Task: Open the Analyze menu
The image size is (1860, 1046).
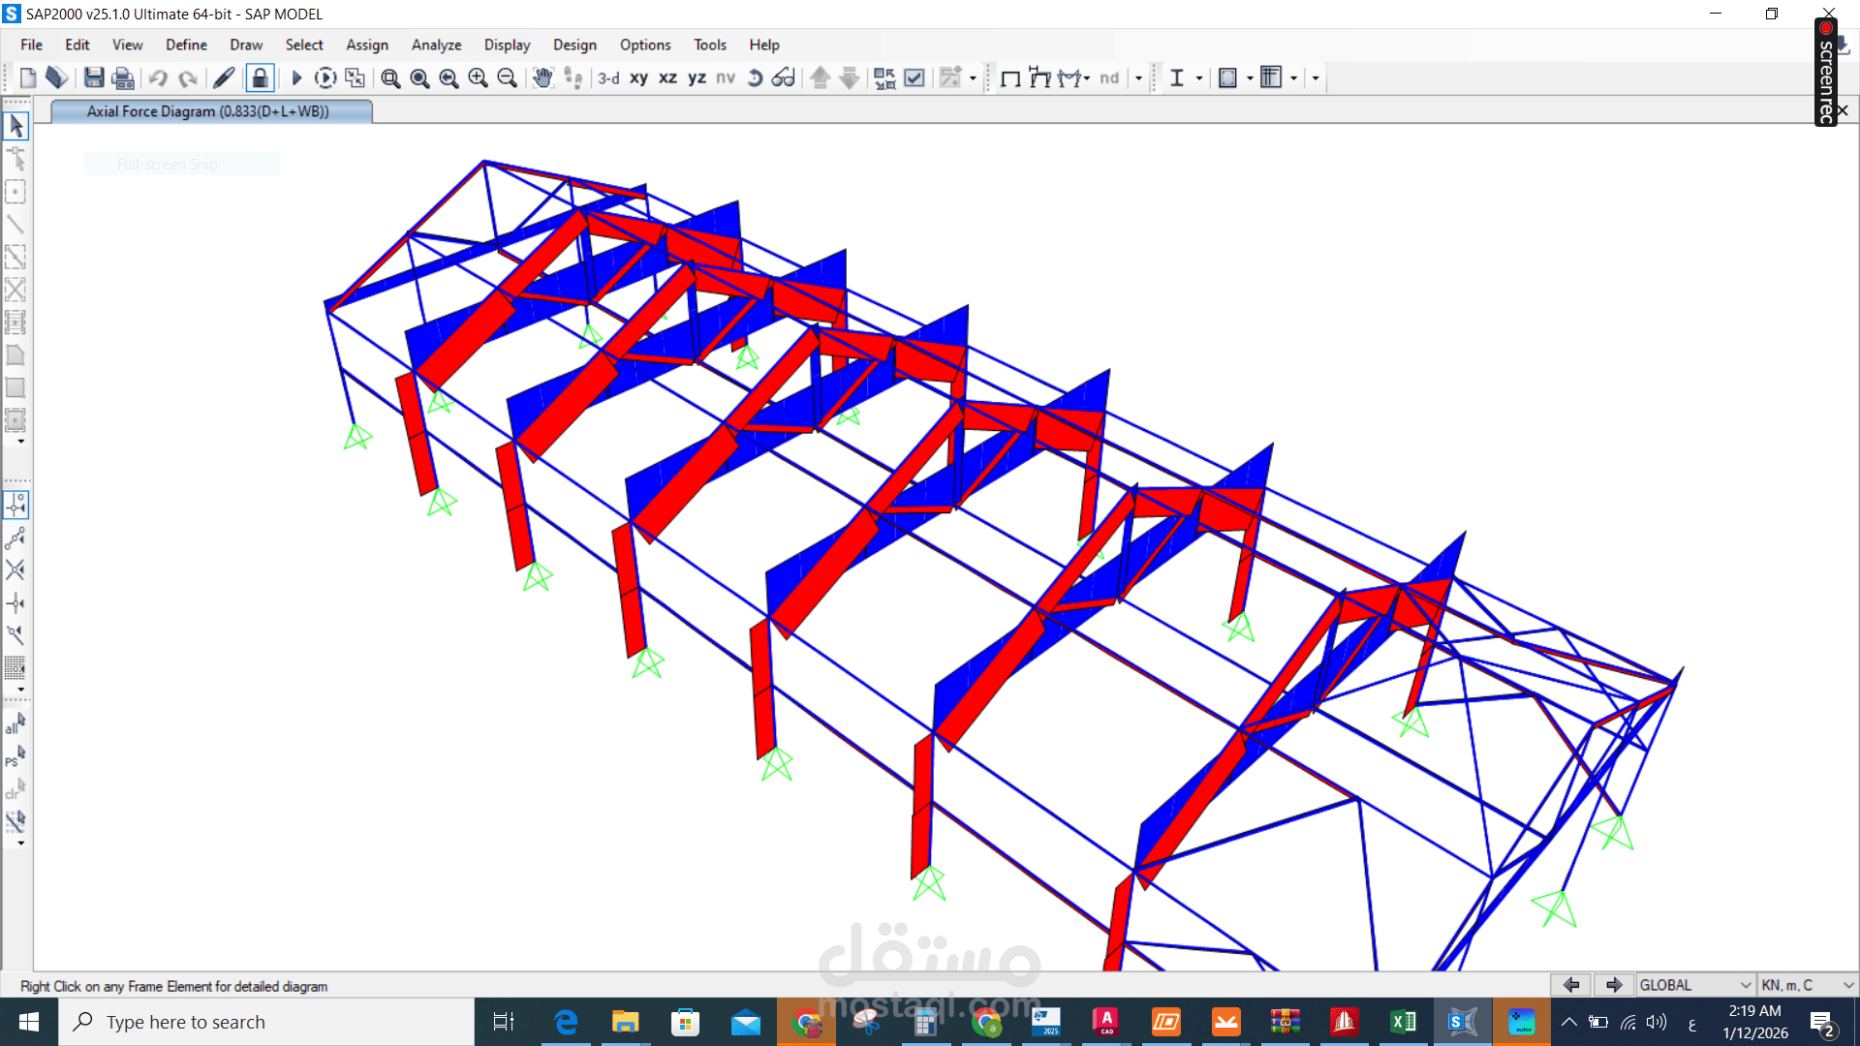Action: pos(436,45)
